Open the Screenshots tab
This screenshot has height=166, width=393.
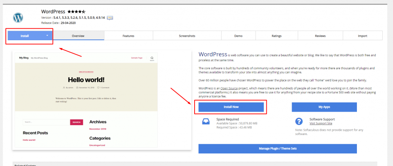coord(187,36)
